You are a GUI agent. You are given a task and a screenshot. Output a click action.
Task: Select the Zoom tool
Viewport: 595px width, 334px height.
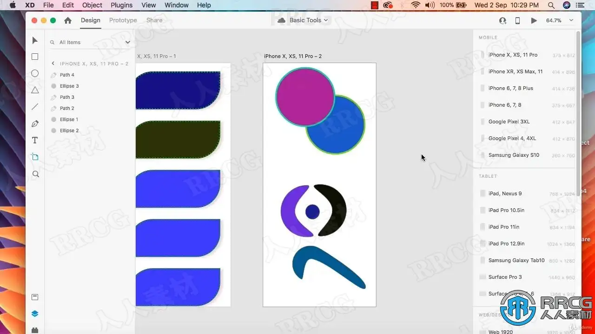coord(35,174)
